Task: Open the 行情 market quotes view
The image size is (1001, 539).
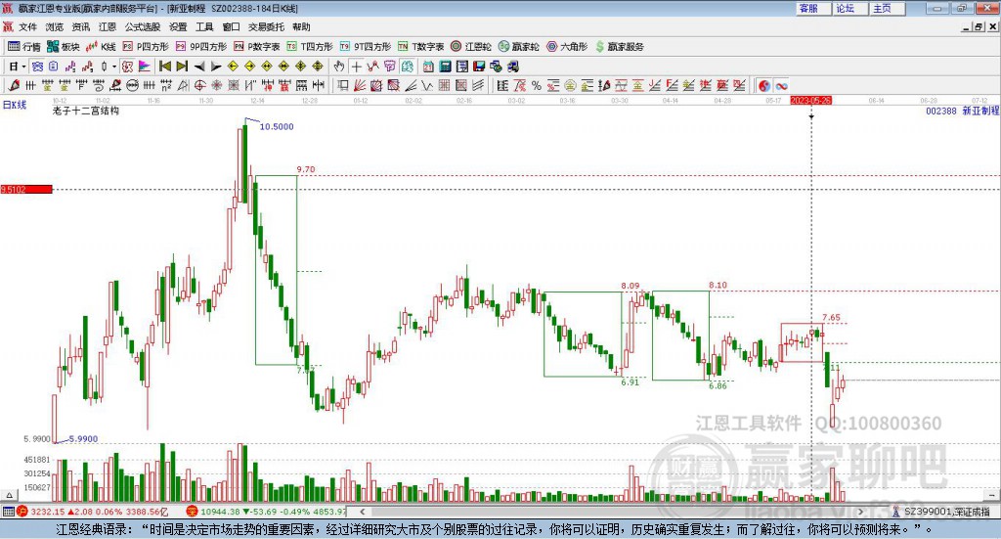Action: coord(24,47)
